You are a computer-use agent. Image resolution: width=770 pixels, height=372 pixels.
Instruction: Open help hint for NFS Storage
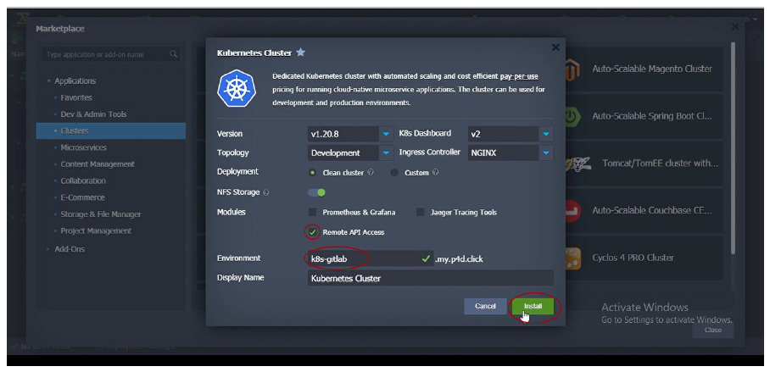point(266,193)
